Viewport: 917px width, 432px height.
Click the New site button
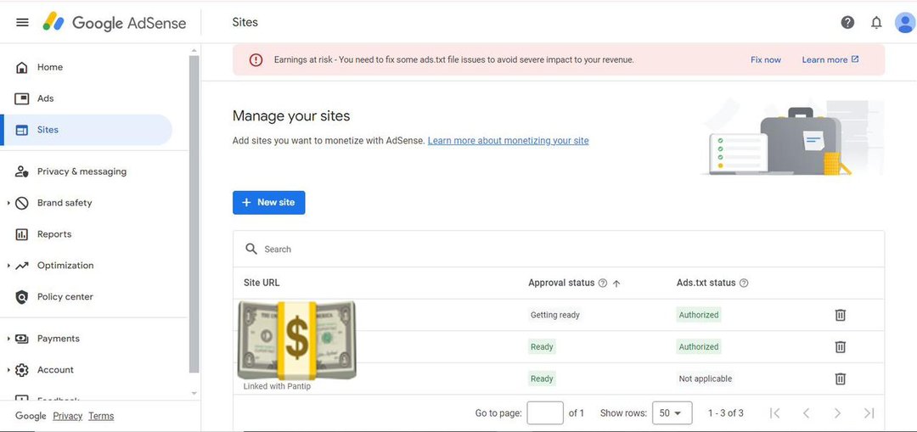point(268,203)
